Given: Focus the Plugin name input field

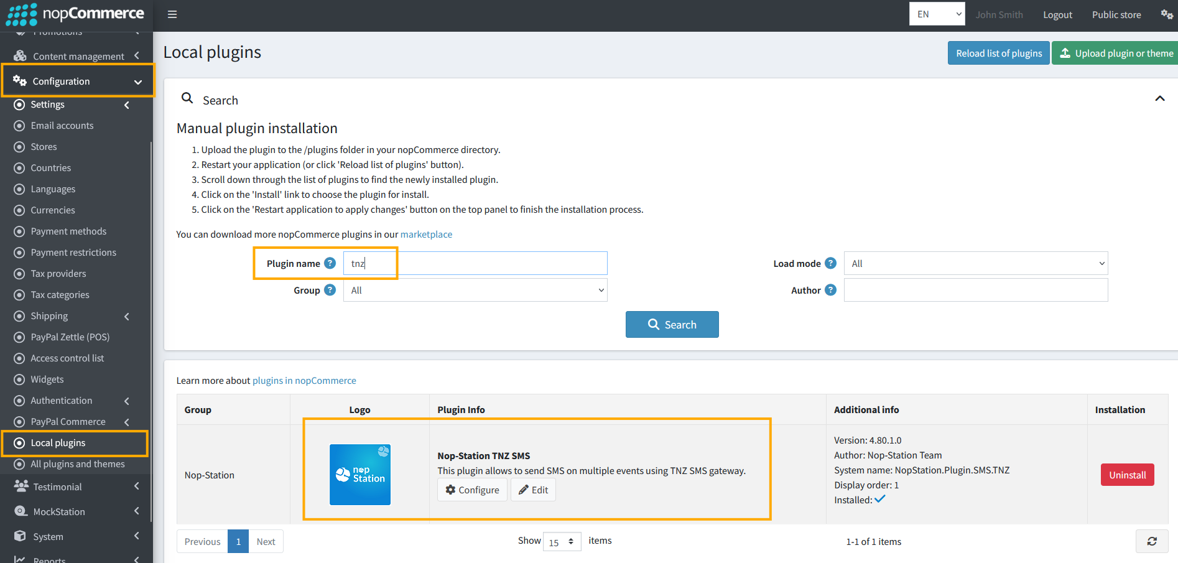Looking at the screenshot, I should 475,263.
